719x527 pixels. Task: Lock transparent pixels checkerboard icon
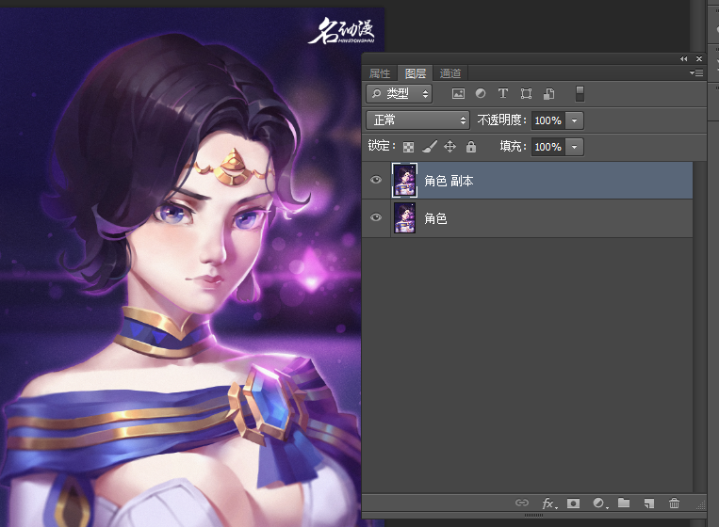pyautogui.click(x=408, y=147)
